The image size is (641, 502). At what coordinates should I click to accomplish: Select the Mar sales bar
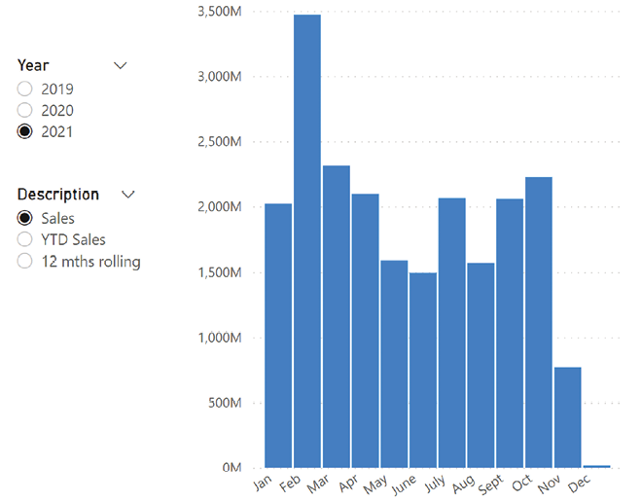coord(336,316)
